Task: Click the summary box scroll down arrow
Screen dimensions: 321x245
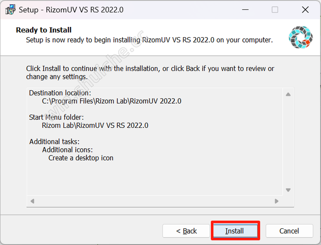Action: point(288,190)
